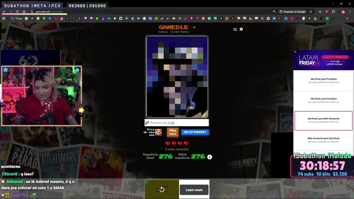Expand the Gamedle mode dropdown arrow
Image resolution: width=354 pixels, height=199 pixels.
pos(194,27)
